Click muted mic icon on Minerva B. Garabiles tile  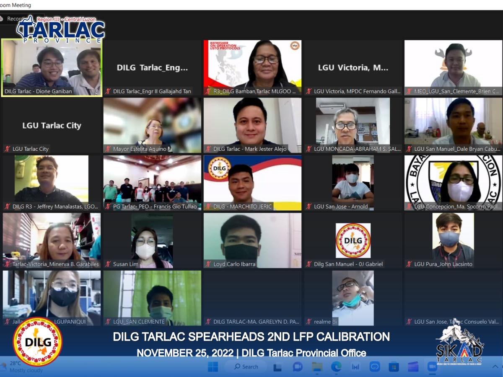pos(8,264)
